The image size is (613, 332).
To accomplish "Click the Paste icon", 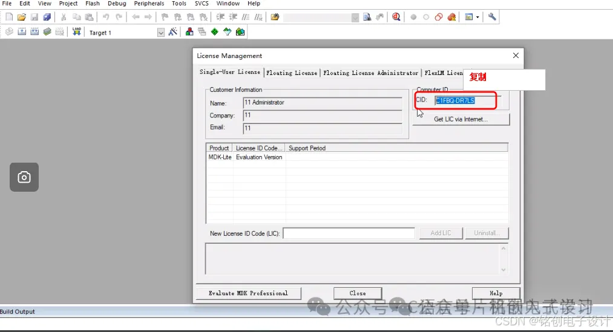I will point(90,17).
